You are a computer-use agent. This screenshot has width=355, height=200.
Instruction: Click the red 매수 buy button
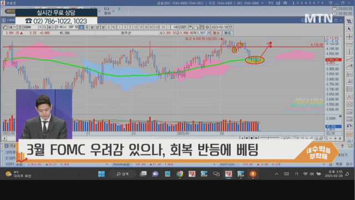(x=216, y=33)
